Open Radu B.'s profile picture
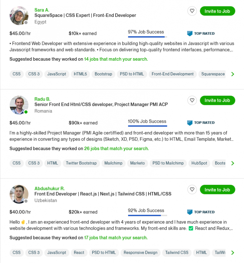The height and width of the screenshot is (263, 244). (x=19, y=105)
